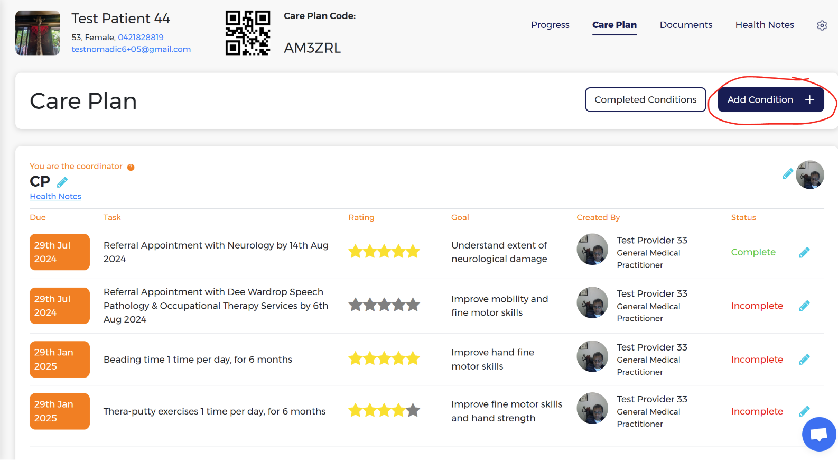Image resolution: width=838 pixels, height=460 pixels.
Task: Click the Add Condition button
Action: (x=770, y=100)
